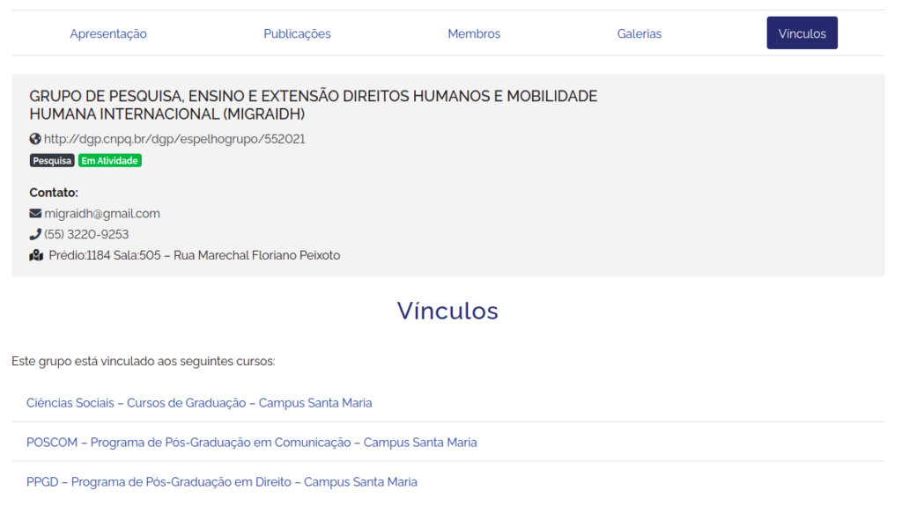Open Ciências Sociais graduation course link

pyautogui.click(x=199, y=403)
